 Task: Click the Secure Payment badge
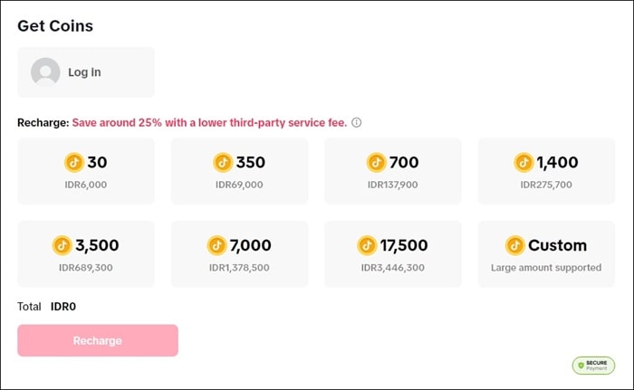593,365
